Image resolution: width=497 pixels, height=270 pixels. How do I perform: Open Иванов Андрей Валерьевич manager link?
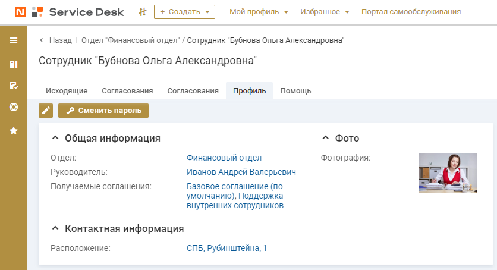point(241,172)
